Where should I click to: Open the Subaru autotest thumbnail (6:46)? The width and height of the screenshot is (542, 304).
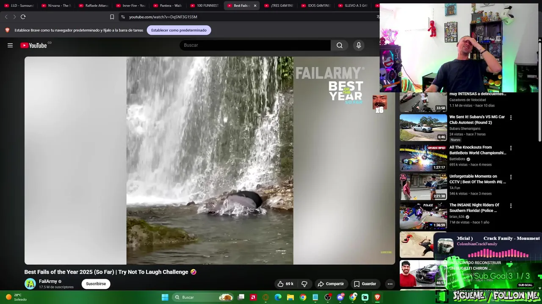[x=423, y=128]
